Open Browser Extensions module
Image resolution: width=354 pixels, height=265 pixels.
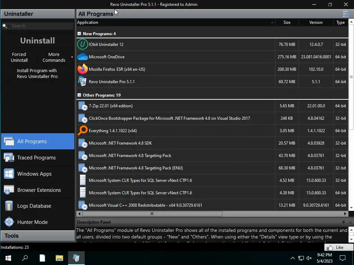coord(38,190)
